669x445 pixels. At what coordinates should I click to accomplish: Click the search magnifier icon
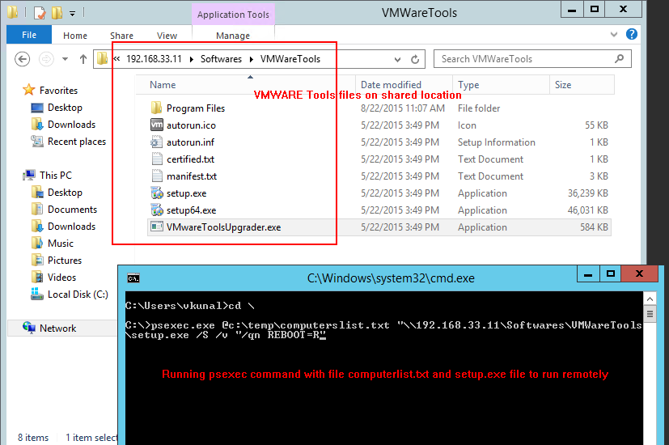click(x=619, y=59)
